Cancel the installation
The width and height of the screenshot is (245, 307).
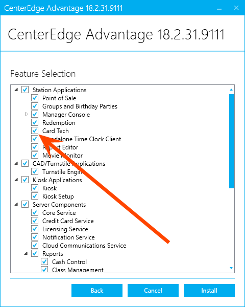click(153, 290)
